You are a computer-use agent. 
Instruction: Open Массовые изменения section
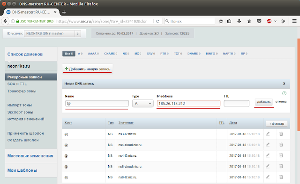coord(30,156)
